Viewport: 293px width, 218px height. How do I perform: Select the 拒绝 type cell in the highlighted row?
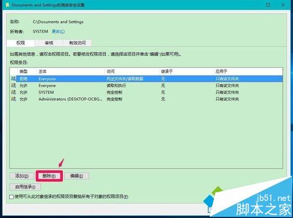tap(23, 79)
